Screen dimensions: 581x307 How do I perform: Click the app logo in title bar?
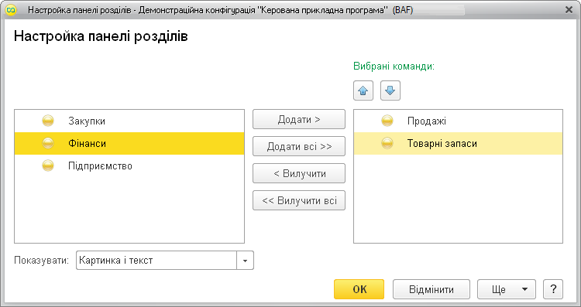[x=12, y=10]
